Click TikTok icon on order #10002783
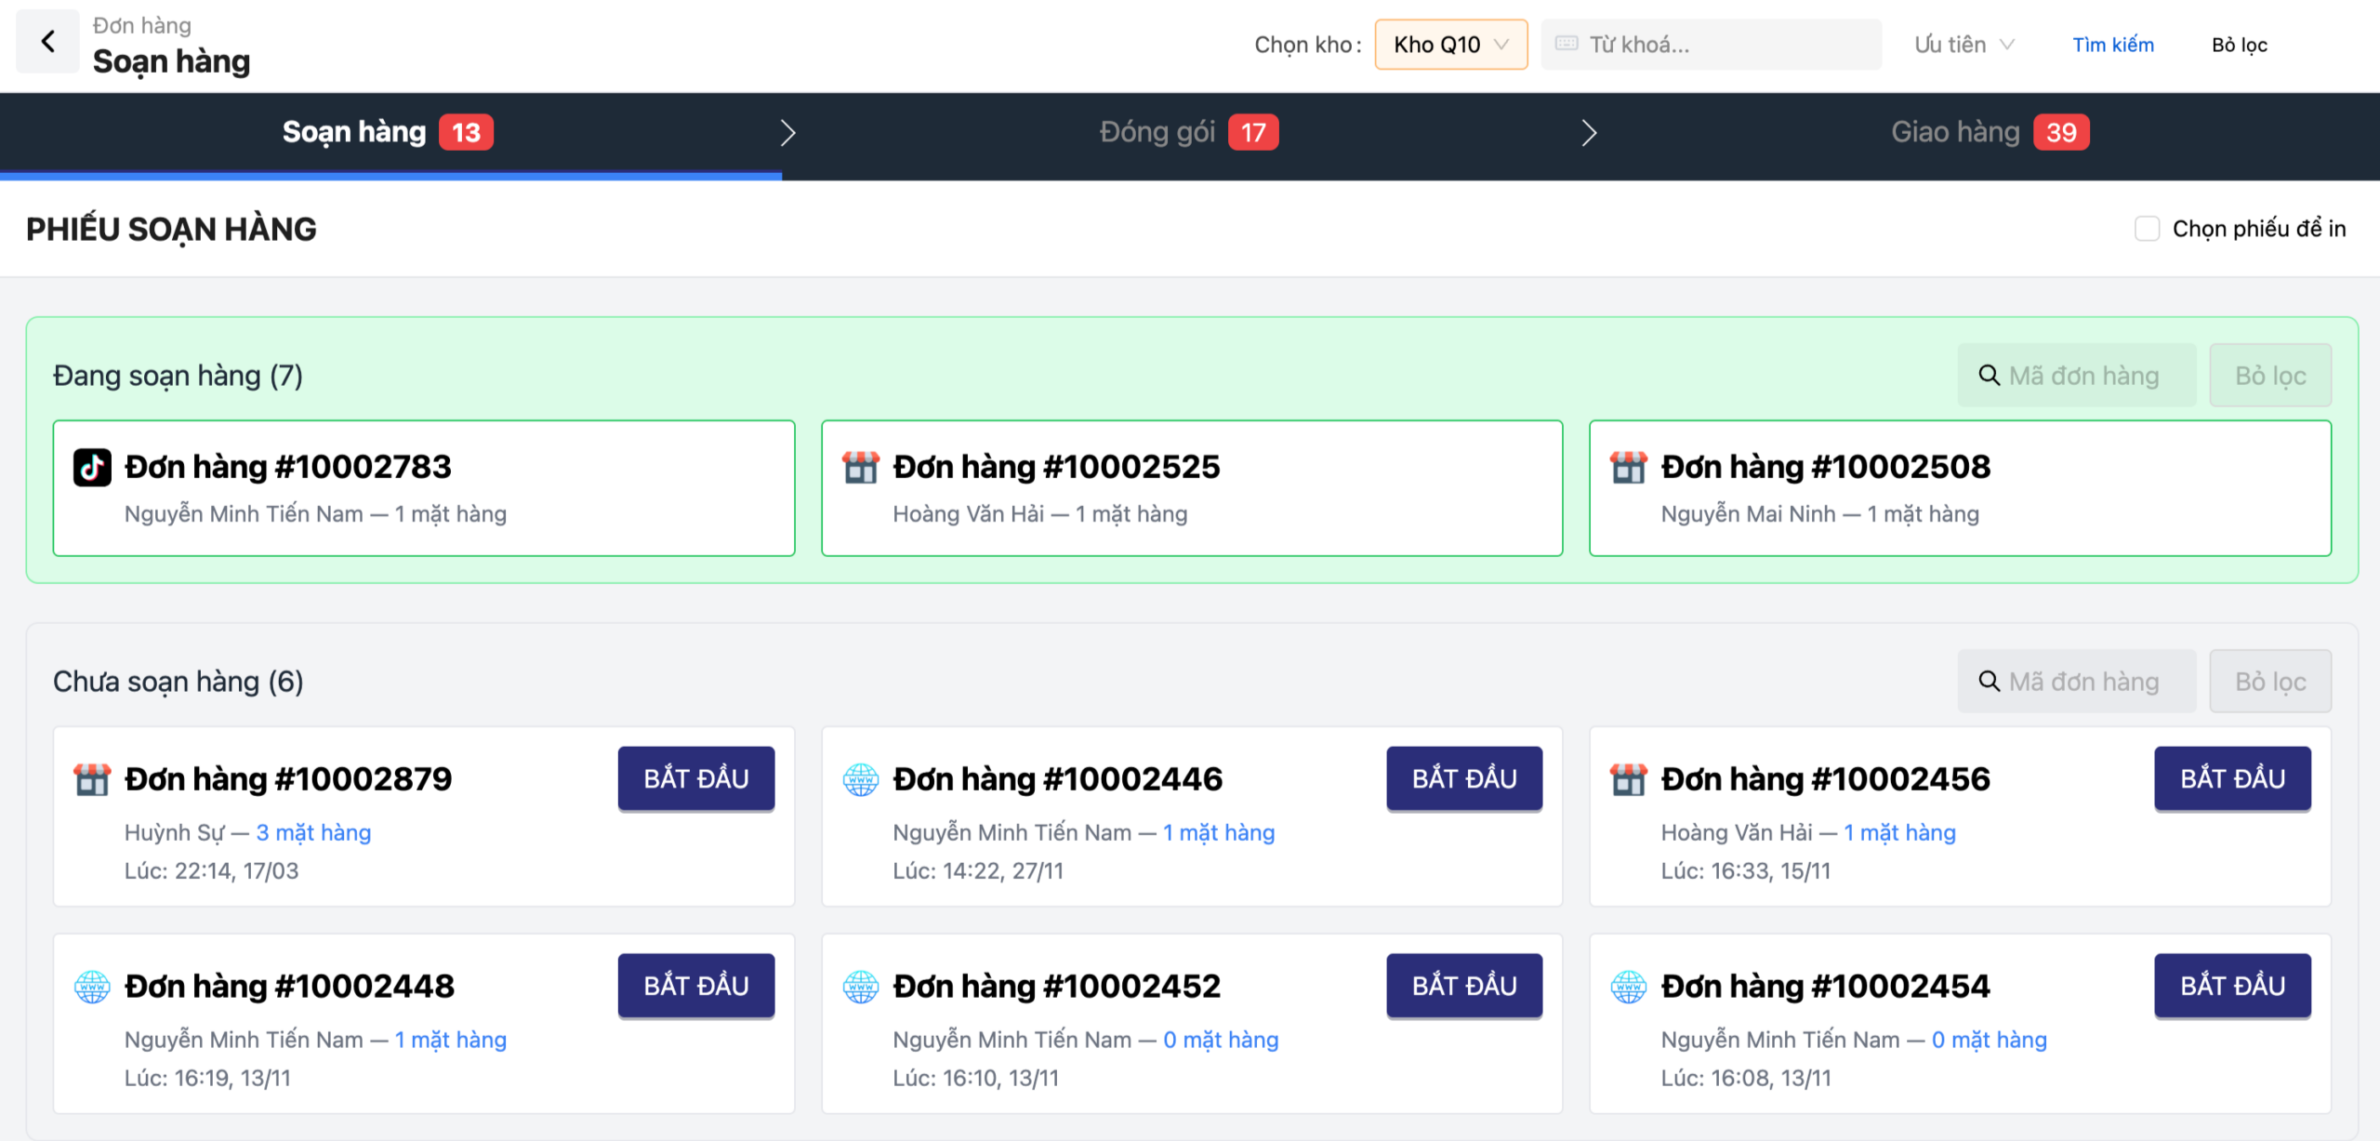The width and height of the screenshot is (2380, 1141). click(x=92, y=467)
